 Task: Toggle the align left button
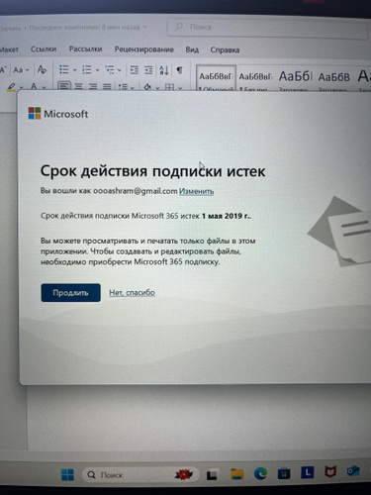(x=64, y=86)
